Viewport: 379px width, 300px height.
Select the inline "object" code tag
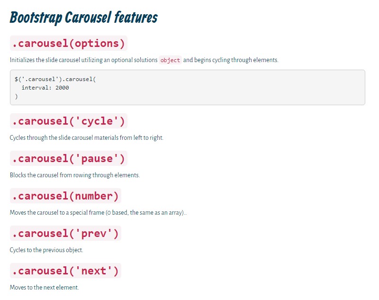(x=170, y=60)
